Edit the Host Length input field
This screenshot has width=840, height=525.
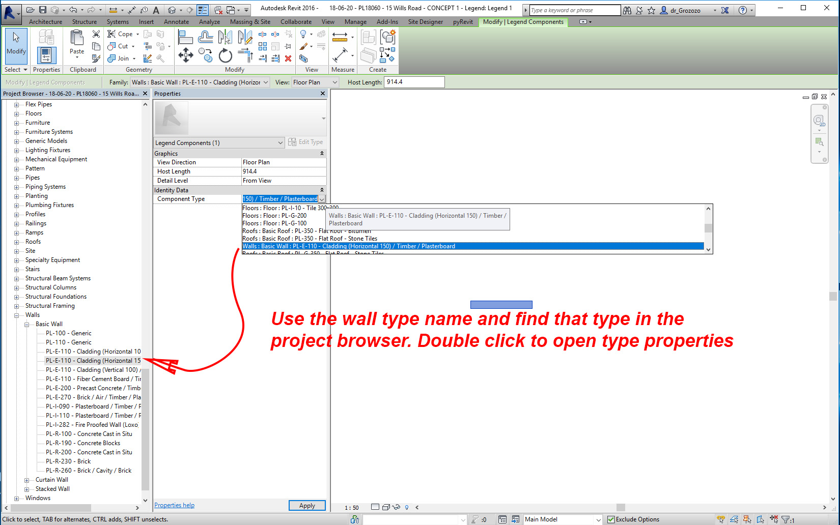point(414,81)
